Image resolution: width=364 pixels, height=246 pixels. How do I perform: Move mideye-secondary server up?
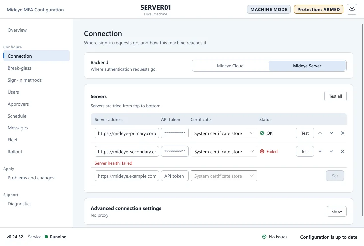click(x=320, y=151)
